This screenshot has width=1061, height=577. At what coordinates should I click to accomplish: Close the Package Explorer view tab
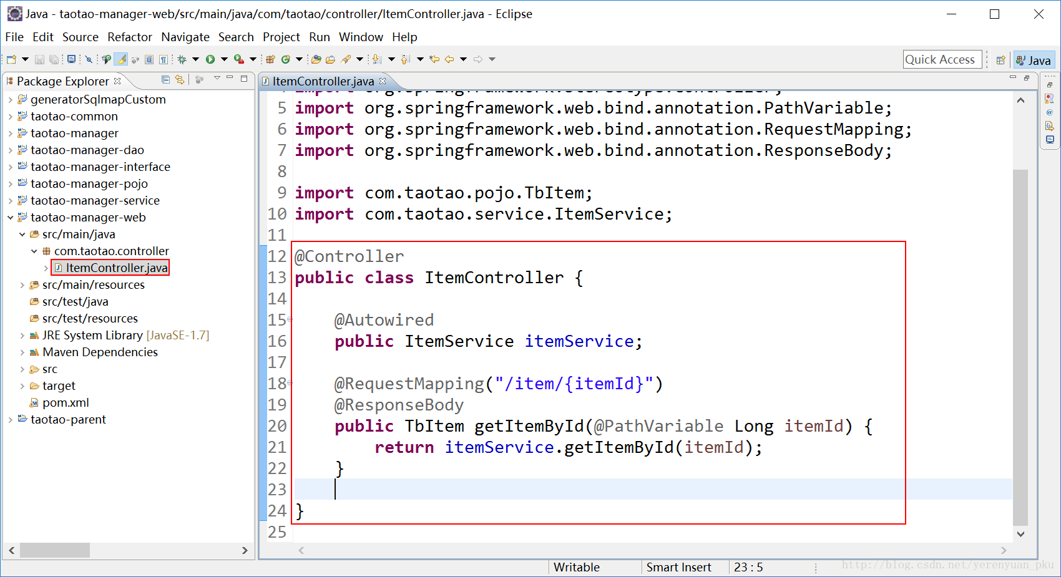(x=117, y=81)
